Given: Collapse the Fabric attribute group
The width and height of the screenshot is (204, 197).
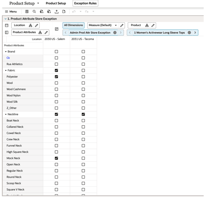Looking at the screenshot, I should pyautogui.click(x=6, y=71).
